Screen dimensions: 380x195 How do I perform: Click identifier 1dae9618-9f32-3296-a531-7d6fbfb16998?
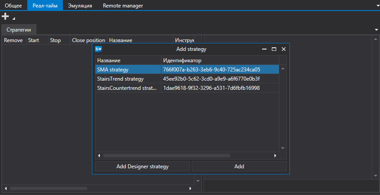[x=211, y=88]
